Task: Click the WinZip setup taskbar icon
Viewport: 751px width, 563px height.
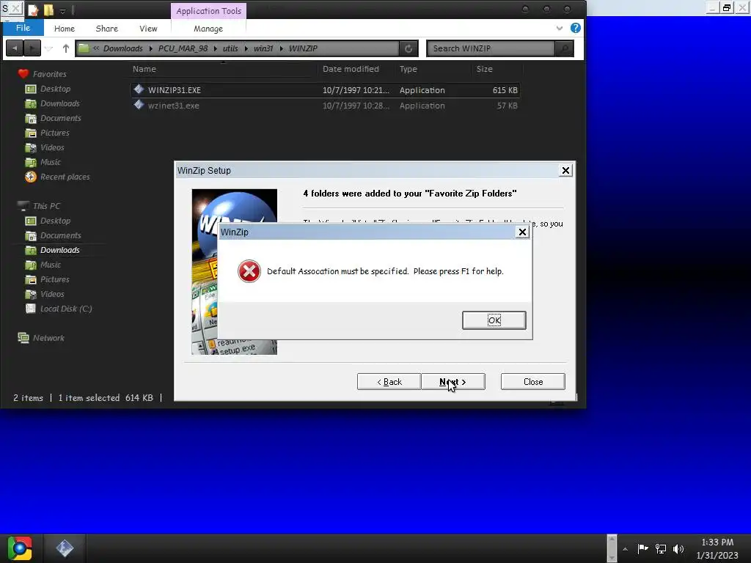Action: point(65,548)
